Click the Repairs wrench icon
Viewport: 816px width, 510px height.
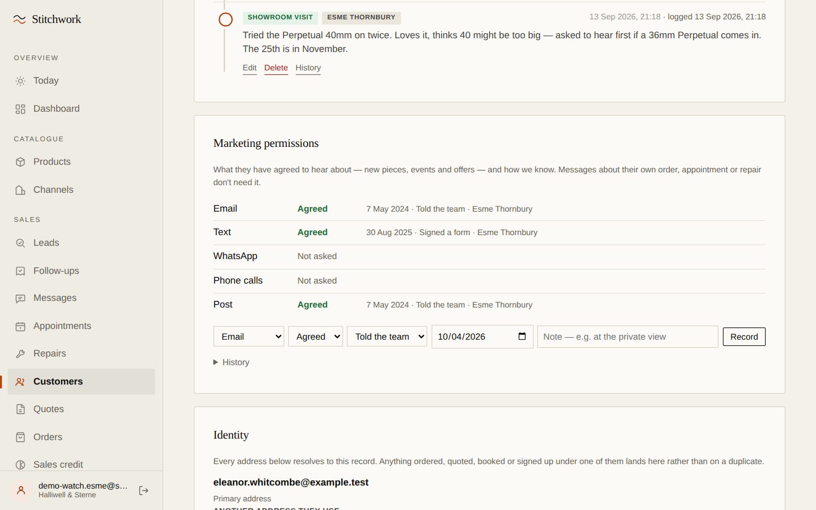(20, 354)
